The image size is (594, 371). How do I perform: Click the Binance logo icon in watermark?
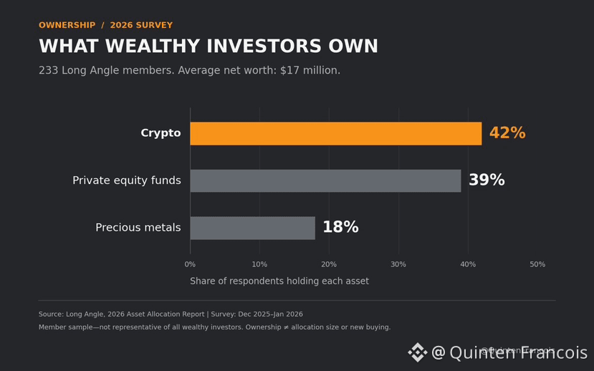tap(417, 352)
